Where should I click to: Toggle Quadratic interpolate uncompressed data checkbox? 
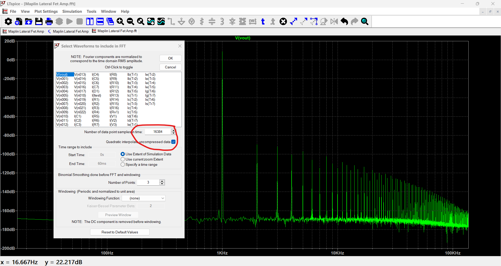(173, 142)
